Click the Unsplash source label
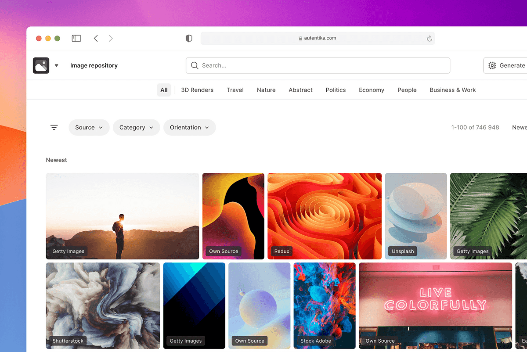This screenshot has width=527, height=352. (x=403, y=251)
